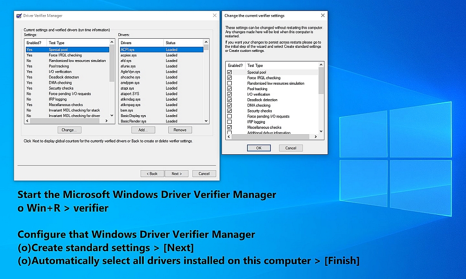Select the atikmdag.sys driver row
Viewport: 466px width, 279px height.
162,99
